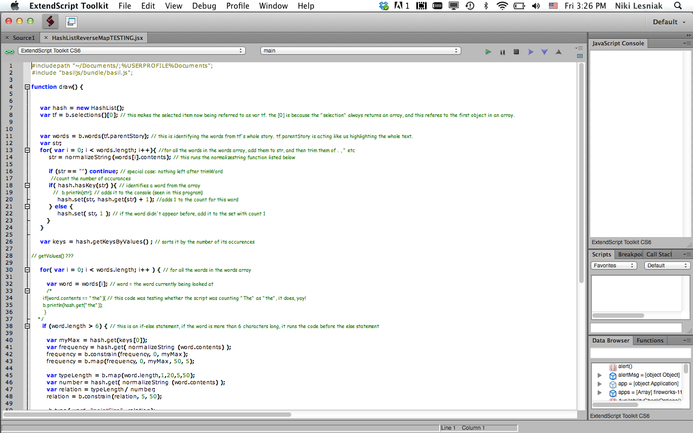Open the Default workspace dropdown
This screenshot has height=433, width=693.
(669, 22)
